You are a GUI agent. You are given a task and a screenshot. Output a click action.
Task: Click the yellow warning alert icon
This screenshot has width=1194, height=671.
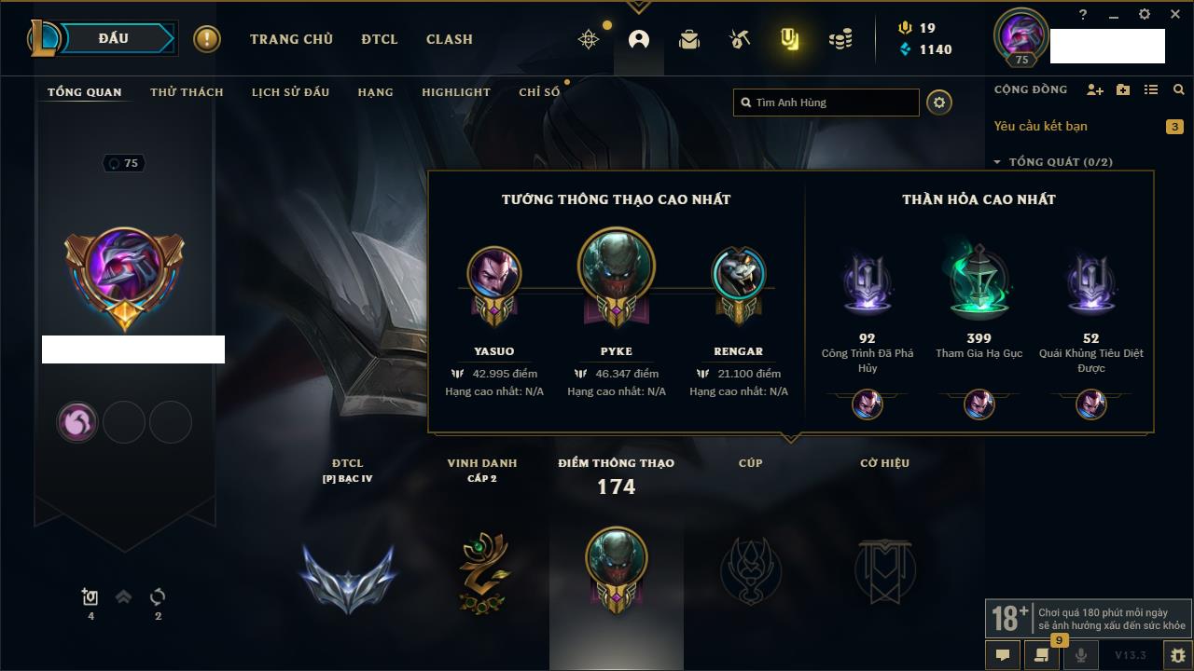pyautogui.click(x=207, y=39)
